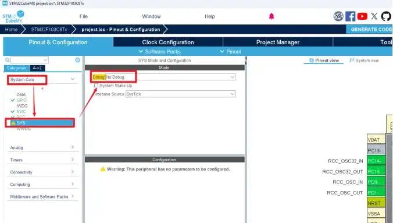This screenshot has width=393, height=223.
Task: Open the X (Twitter) icon link
Action: 374,16
